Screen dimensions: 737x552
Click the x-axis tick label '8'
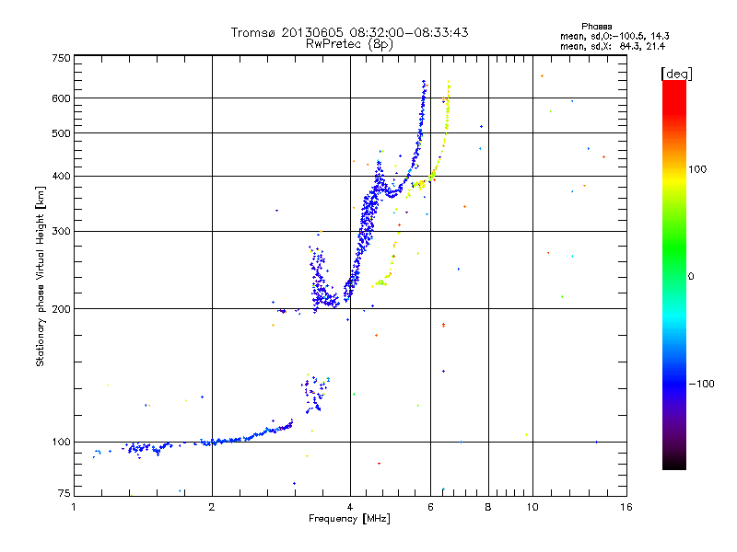click(x=488, y=507)
